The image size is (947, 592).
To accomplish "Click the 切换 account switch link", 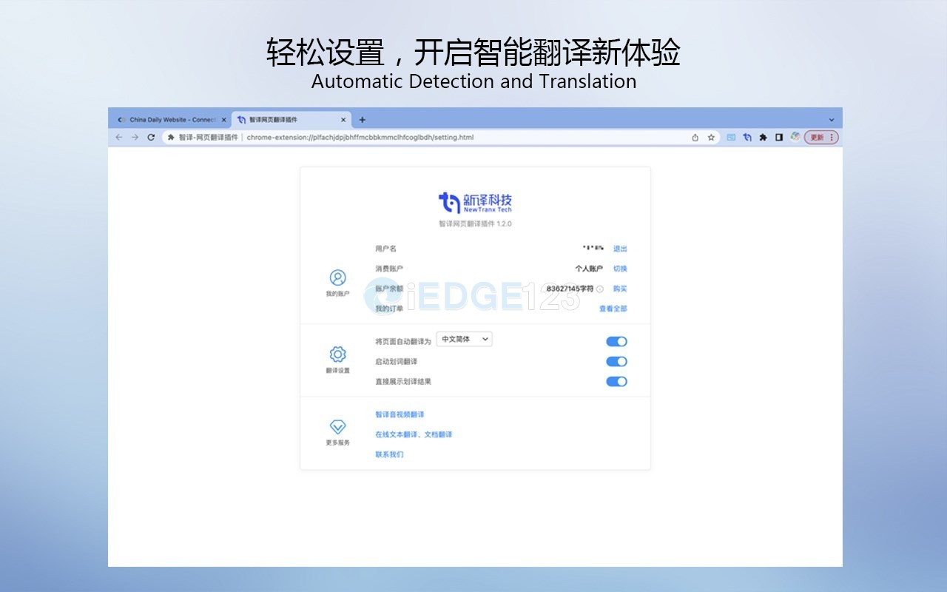I will (620, 269).
